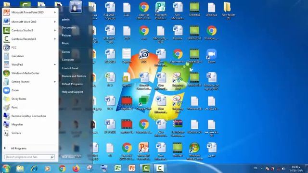
Task: Open Devices and Printers
Action: (x=74, y=76)
